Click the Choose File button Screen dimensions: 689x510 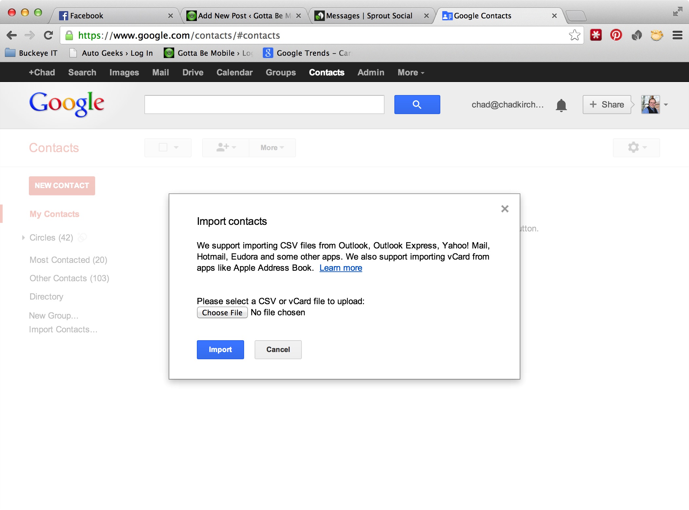pyautogui.click(x=222, y=313)
